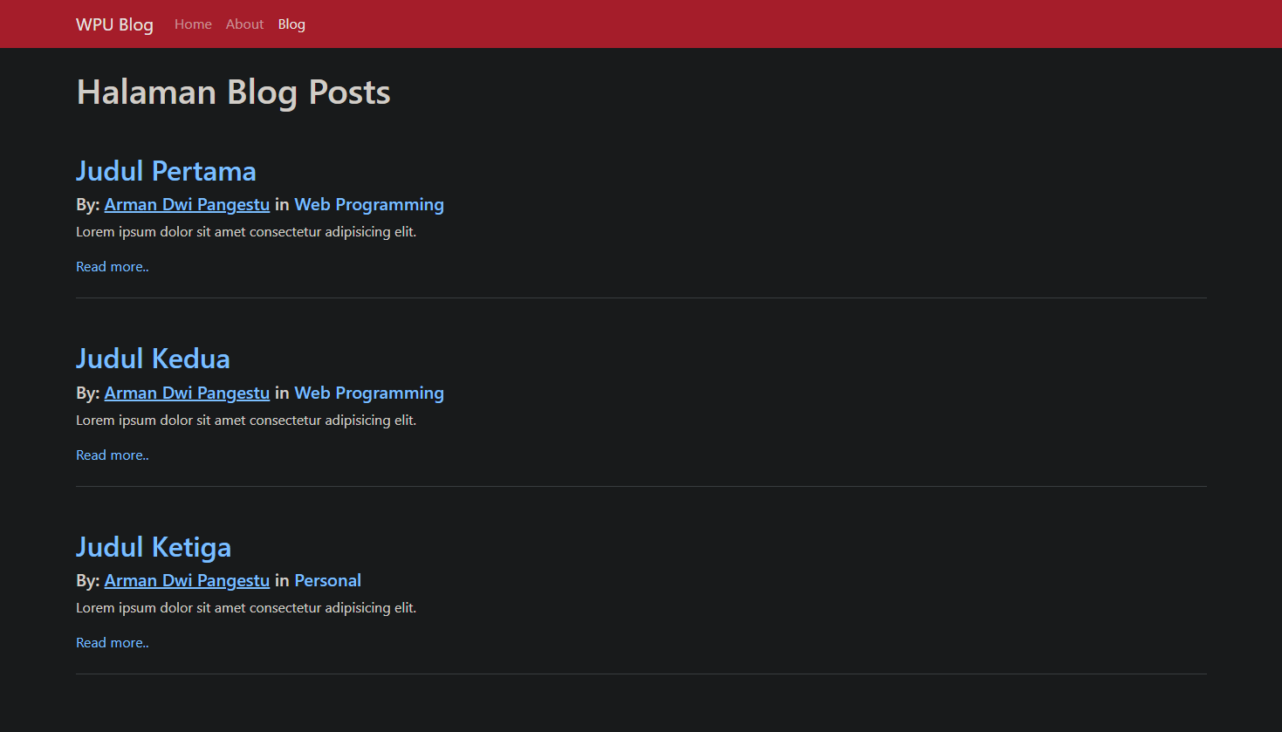Select the Halaman Blog Posts heading

coord(233,92)
